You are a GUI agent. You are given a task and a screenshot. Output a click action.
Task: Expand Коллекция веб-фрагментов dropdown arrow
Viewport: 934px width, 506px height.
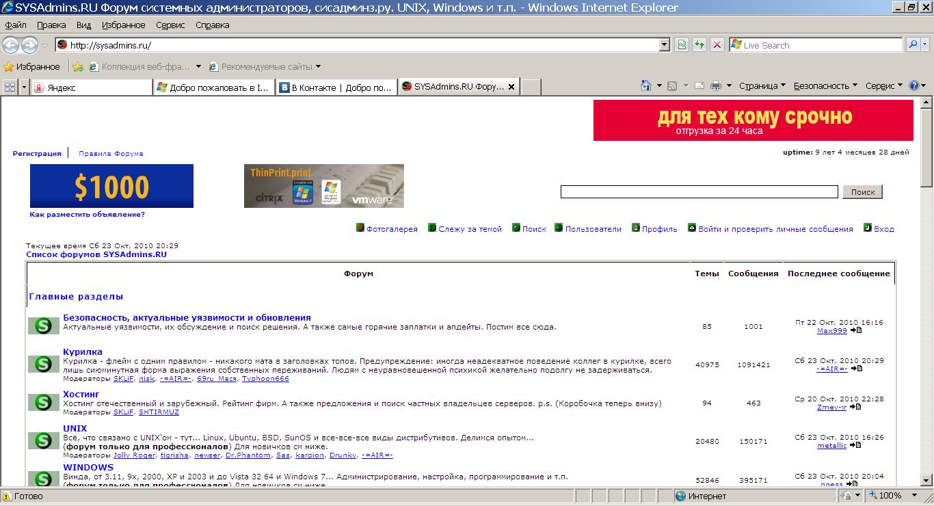pyautogui.click(x=198, y=67)
